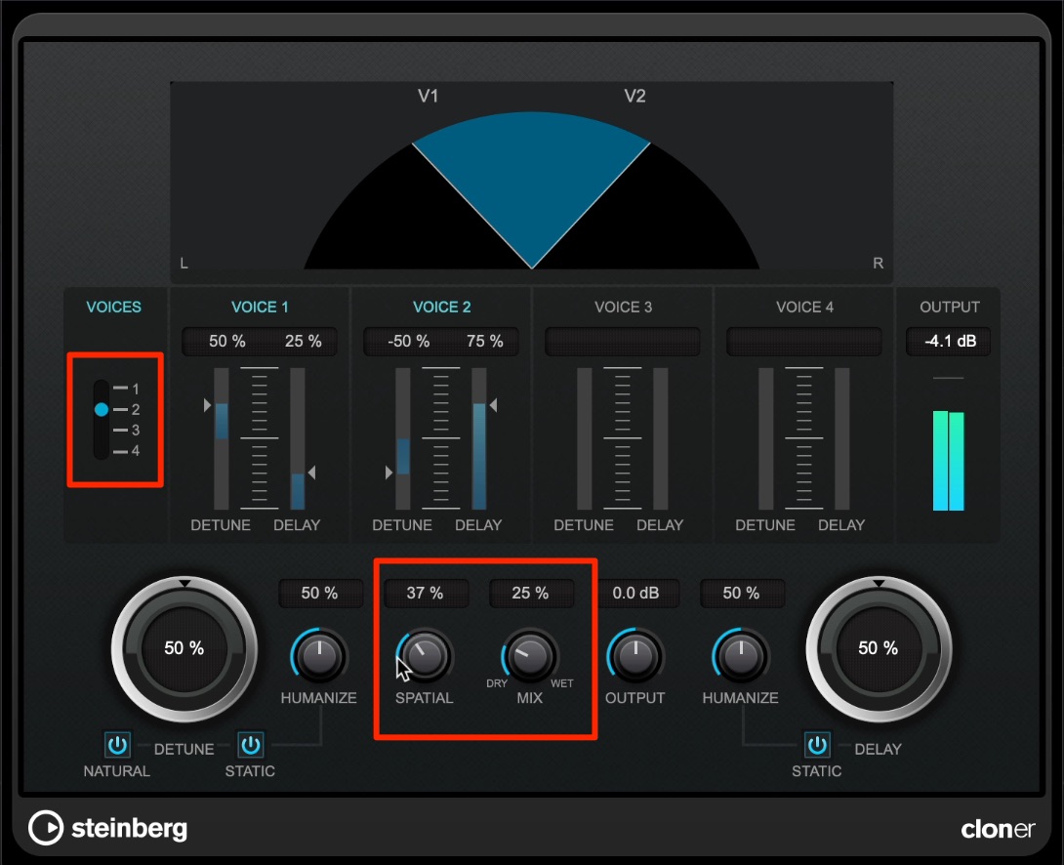Click Voice 3 Detune slider track
1064x865 pixels.
(585, 438)
